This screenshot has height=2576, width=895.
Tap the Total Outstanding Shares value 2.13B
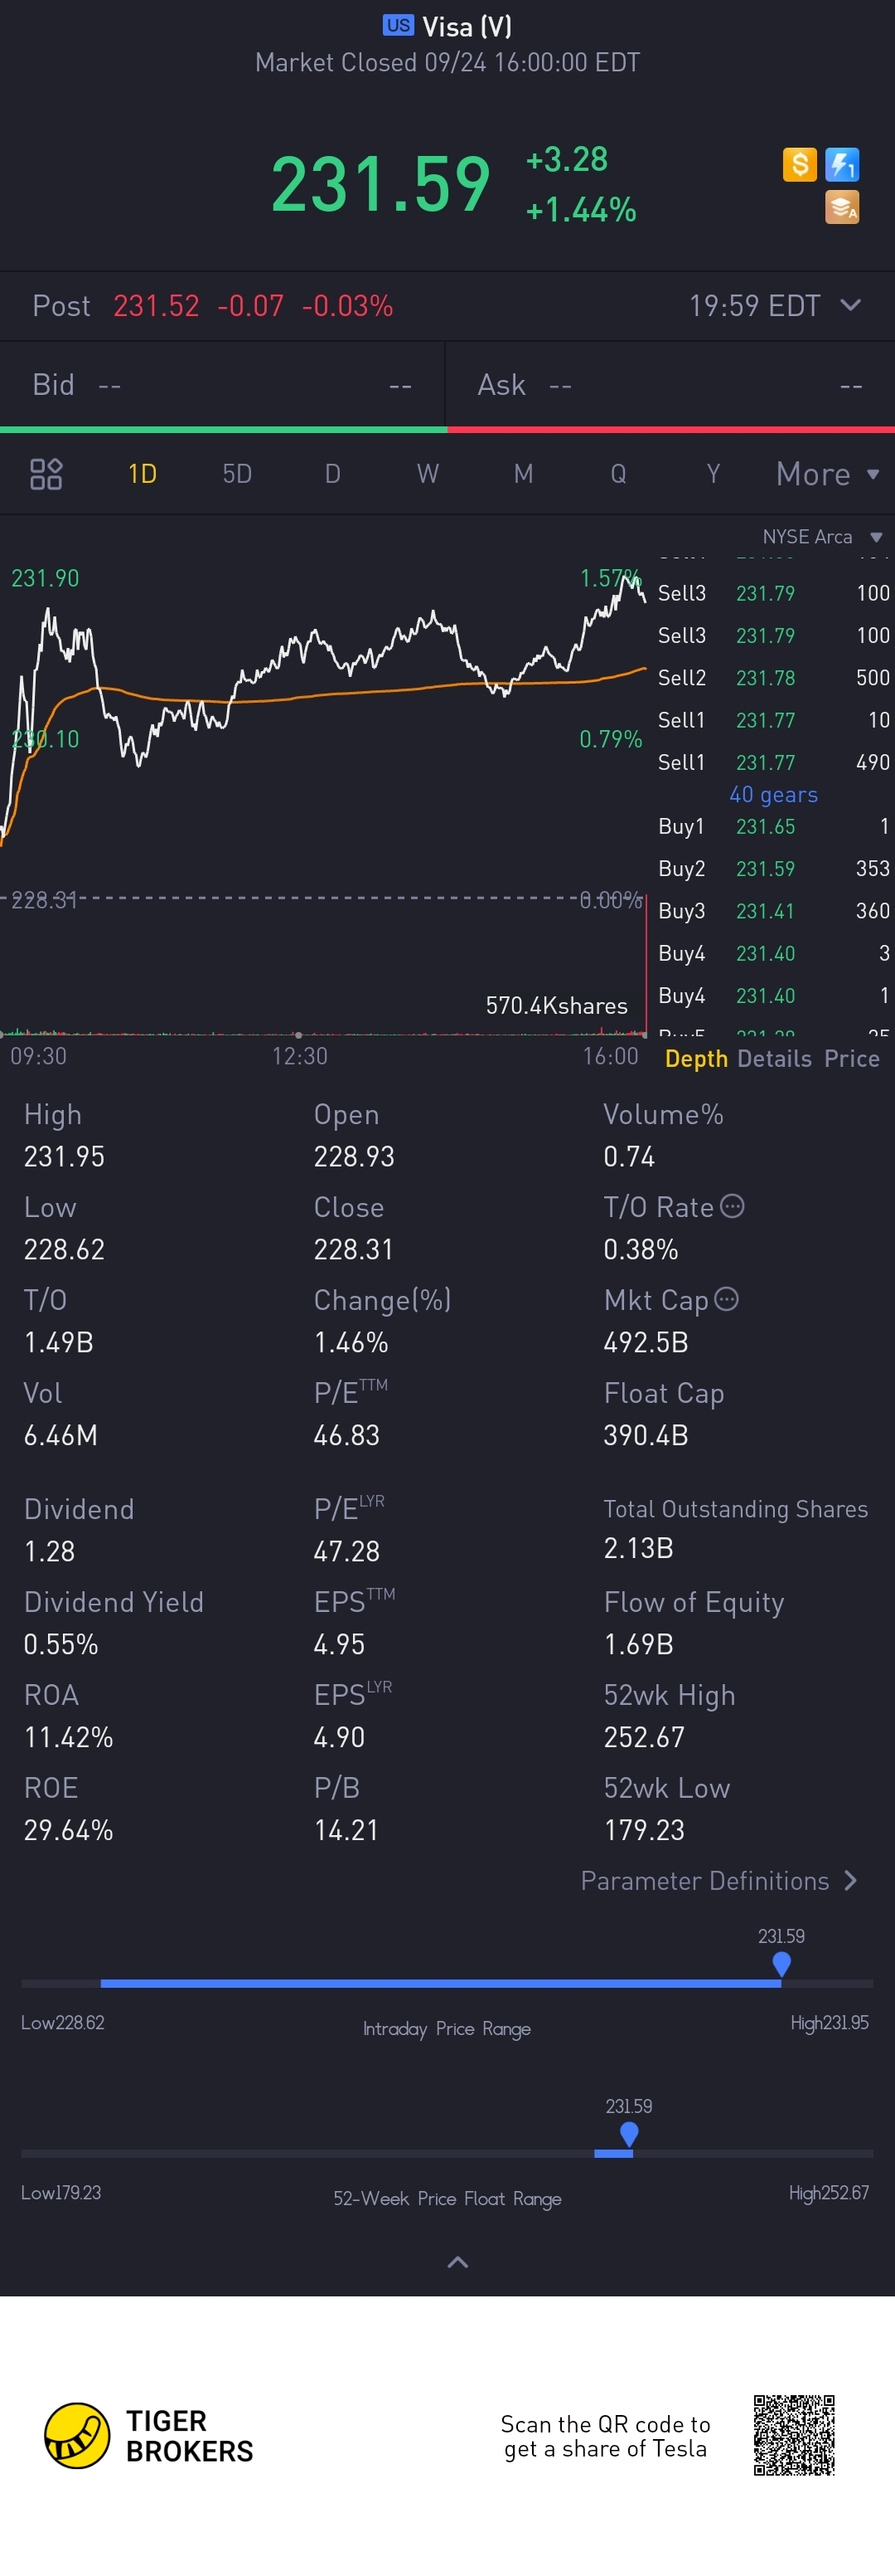tap(638, 1548)
